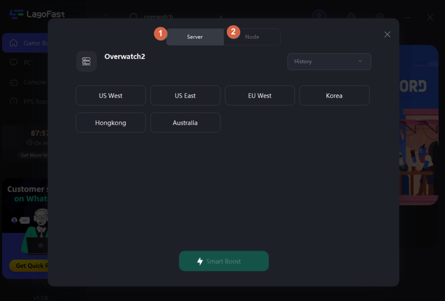The height and width of the screenshot is (301, 445).
Task: Select the US West server
Action: click(111, 96)
